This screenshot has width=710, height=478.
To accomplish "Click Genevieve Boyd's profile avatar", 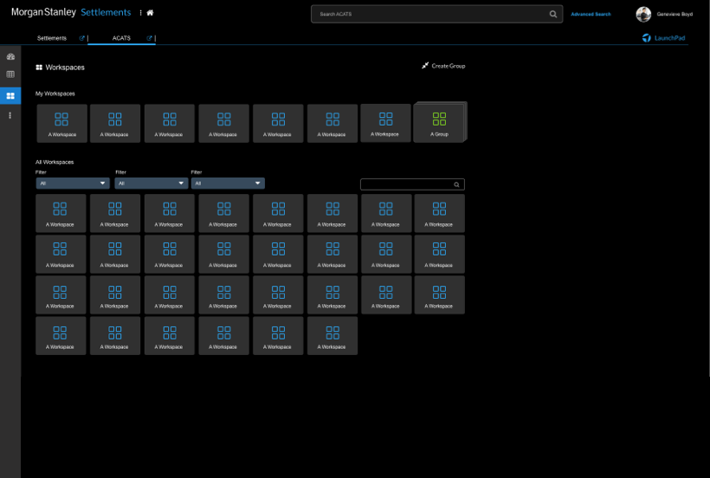I will coord(643,14).
